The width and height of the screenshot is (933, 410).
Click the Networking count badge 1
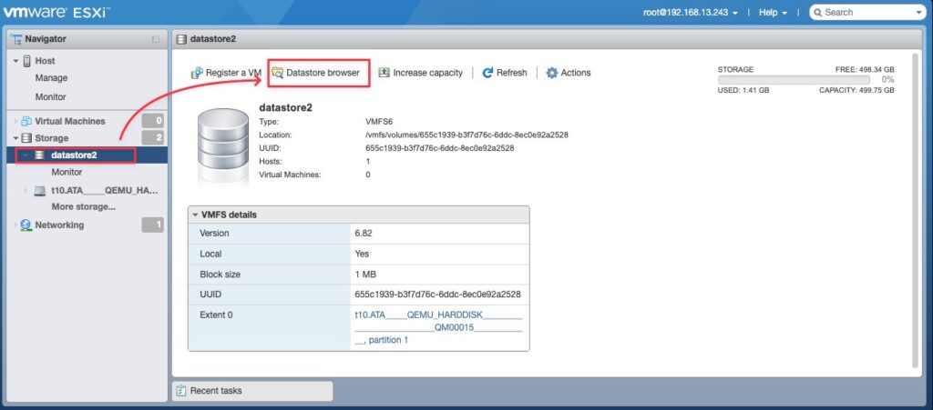click(x=153, y=225)
